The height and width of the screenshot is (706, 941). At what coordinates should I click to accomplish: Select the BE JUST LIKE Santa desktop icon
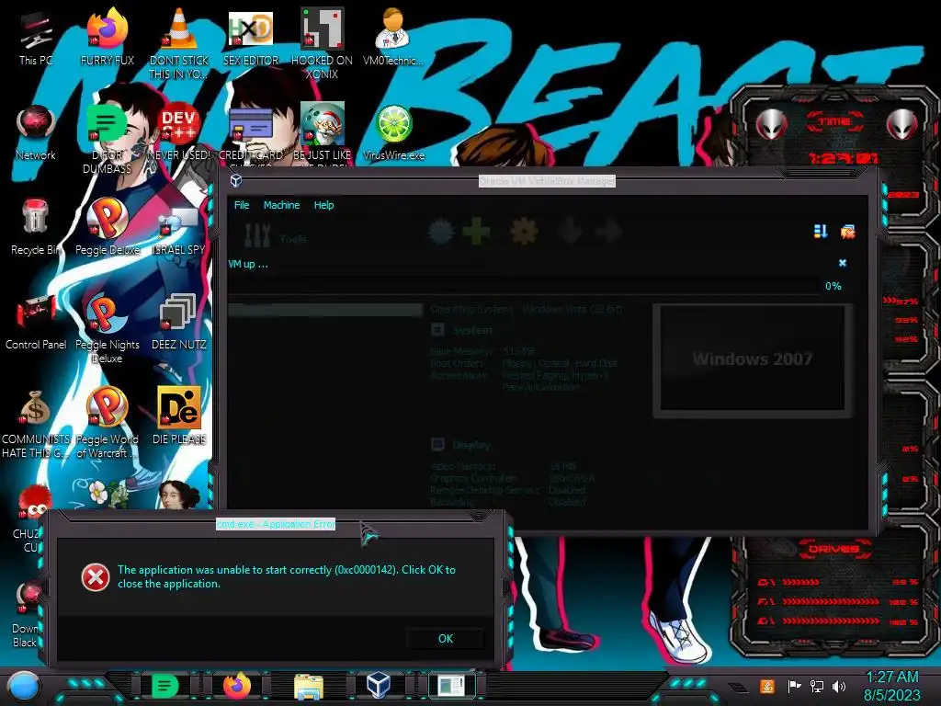[322, 133]
